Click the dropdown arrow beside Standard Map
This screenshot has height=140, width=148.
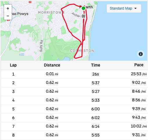tap(135, 8)
